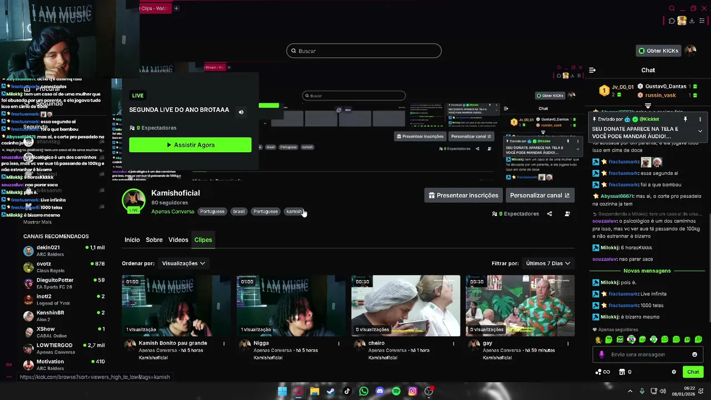Select the Início tab

(132, 240)
